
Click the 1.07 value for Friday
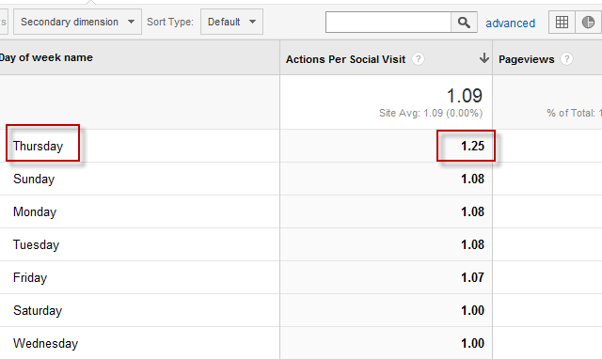click(x=472, y=277)
